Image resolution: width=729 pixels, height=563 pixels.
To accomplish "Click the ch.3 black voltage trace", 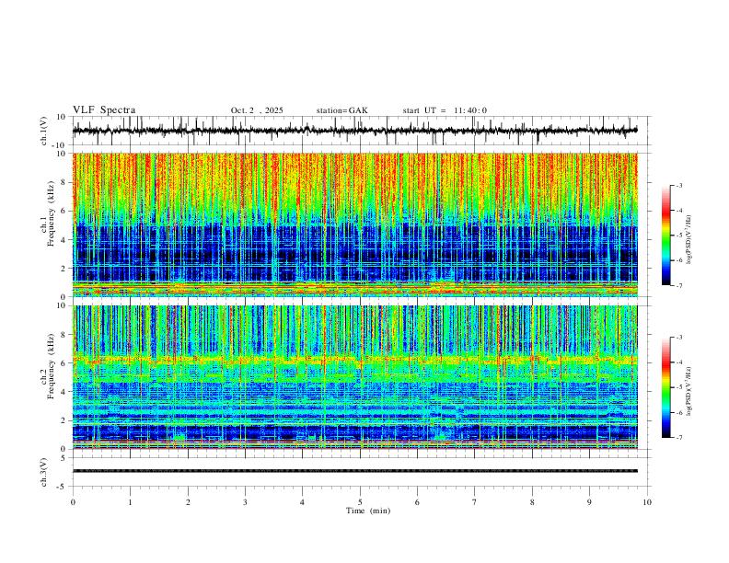I will pyautogui.click(x=354, y=471).
